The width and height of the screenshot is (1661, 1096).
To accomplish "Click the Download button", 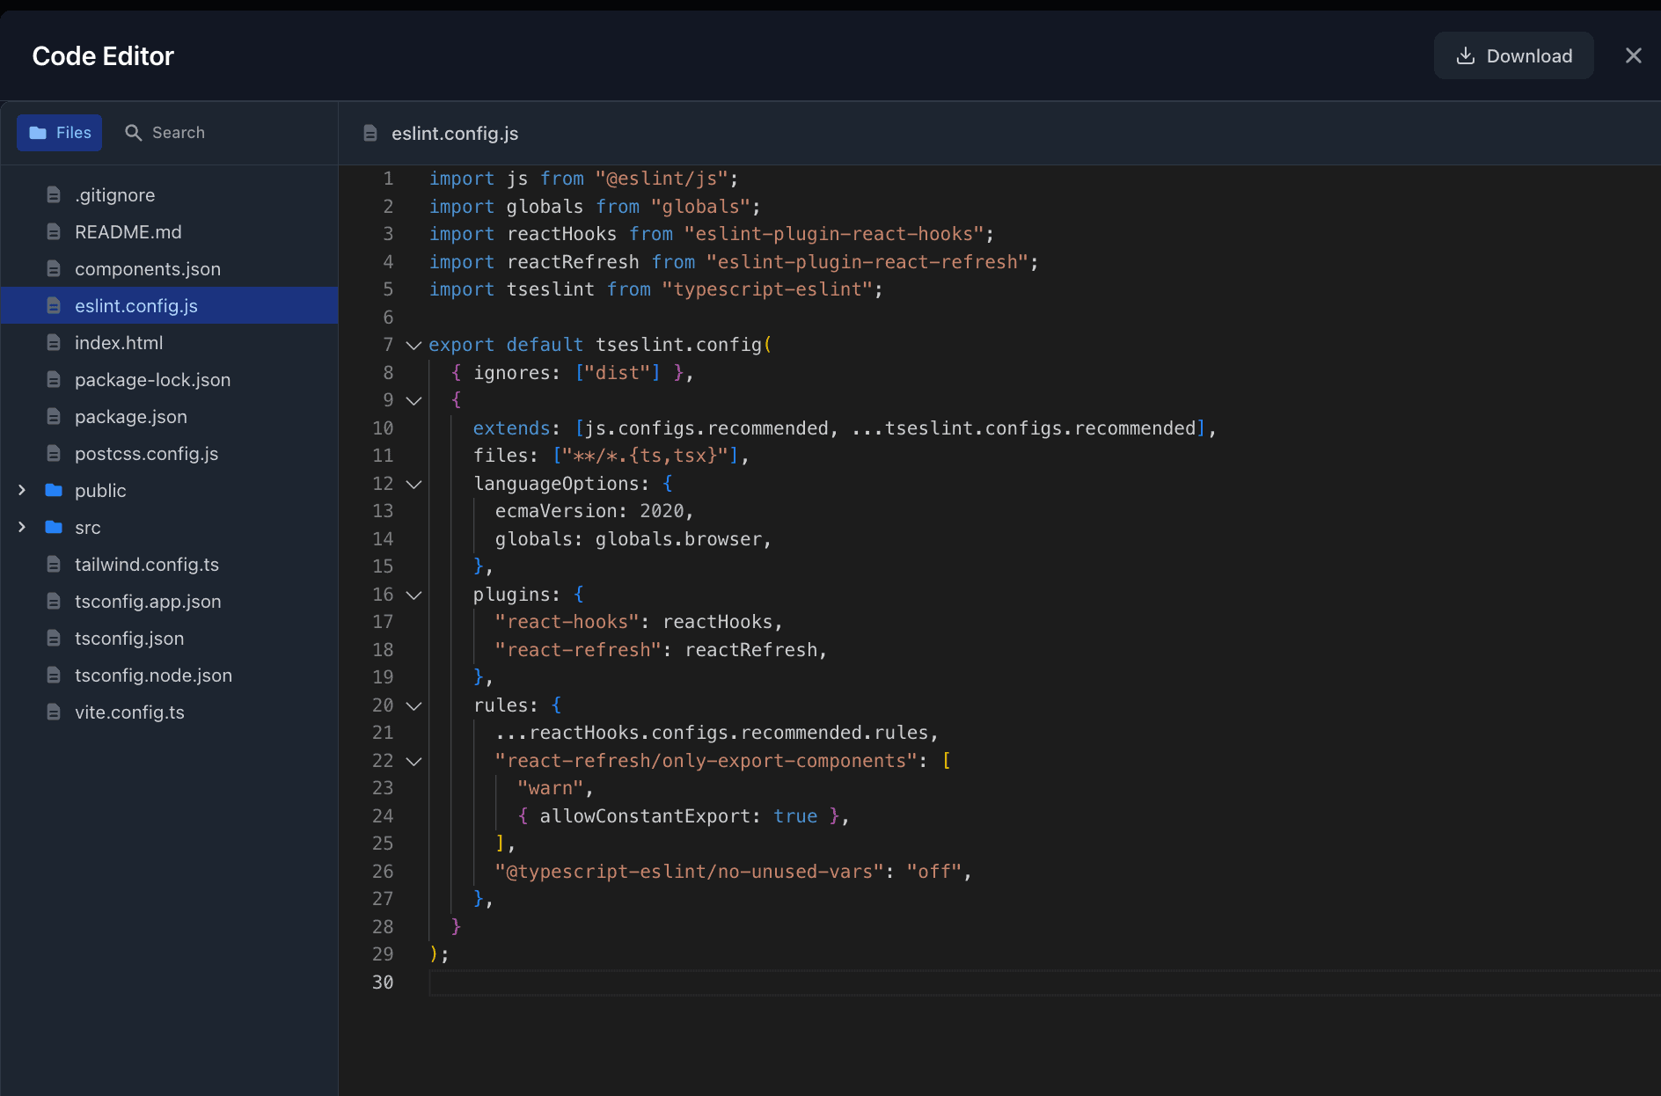I will [1513, 56].
